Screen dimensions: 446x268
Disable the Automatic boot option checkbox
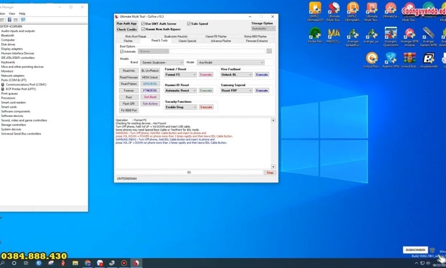click(122, 51)
